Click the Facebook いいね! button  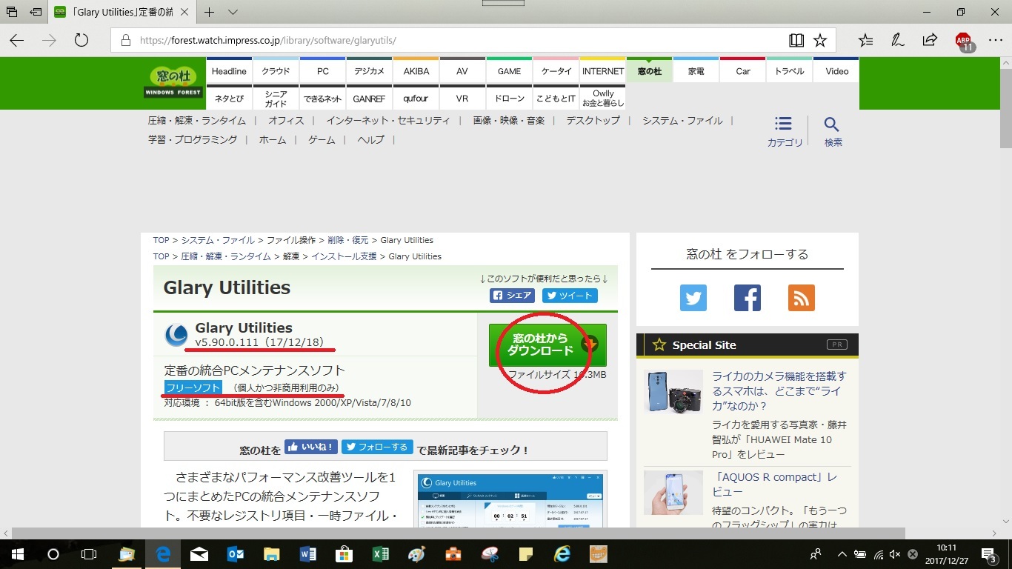pyautogui.click(x=311, y=447)
